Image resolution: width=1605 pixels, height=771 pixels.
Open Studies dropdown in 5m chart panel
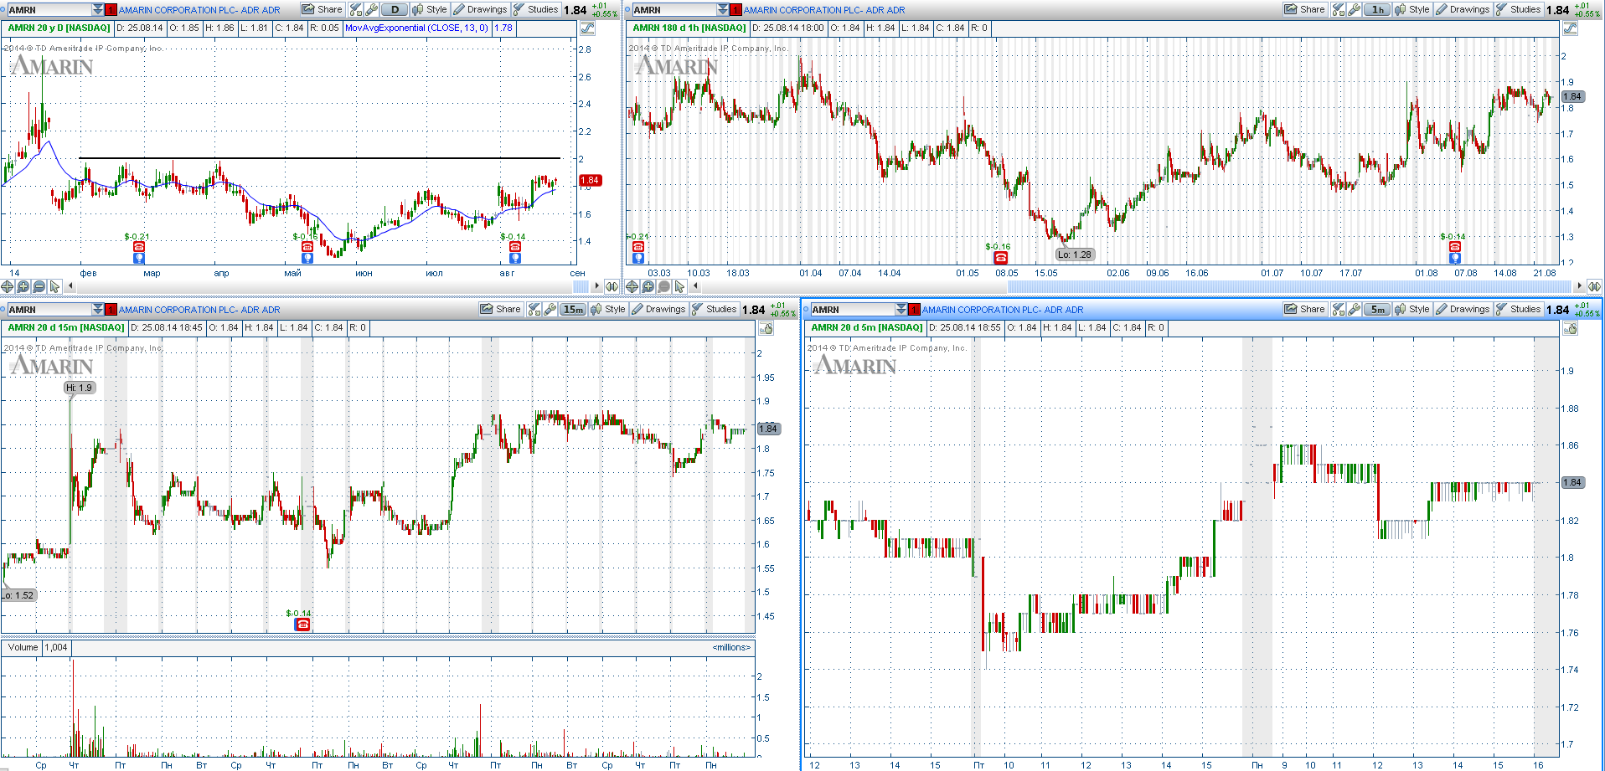point(1519,309)
